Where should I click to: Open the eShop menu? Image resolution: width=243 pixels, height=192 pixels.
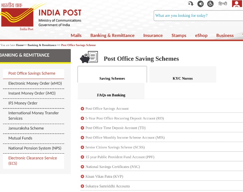[201, 35]
